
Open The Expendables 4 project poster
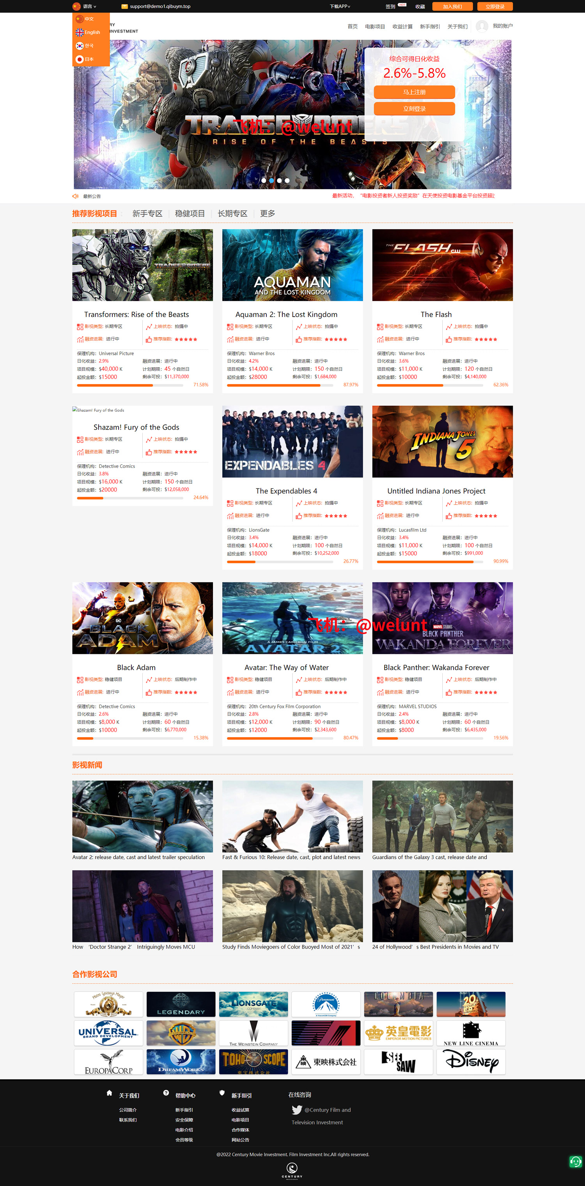point(292,441)
